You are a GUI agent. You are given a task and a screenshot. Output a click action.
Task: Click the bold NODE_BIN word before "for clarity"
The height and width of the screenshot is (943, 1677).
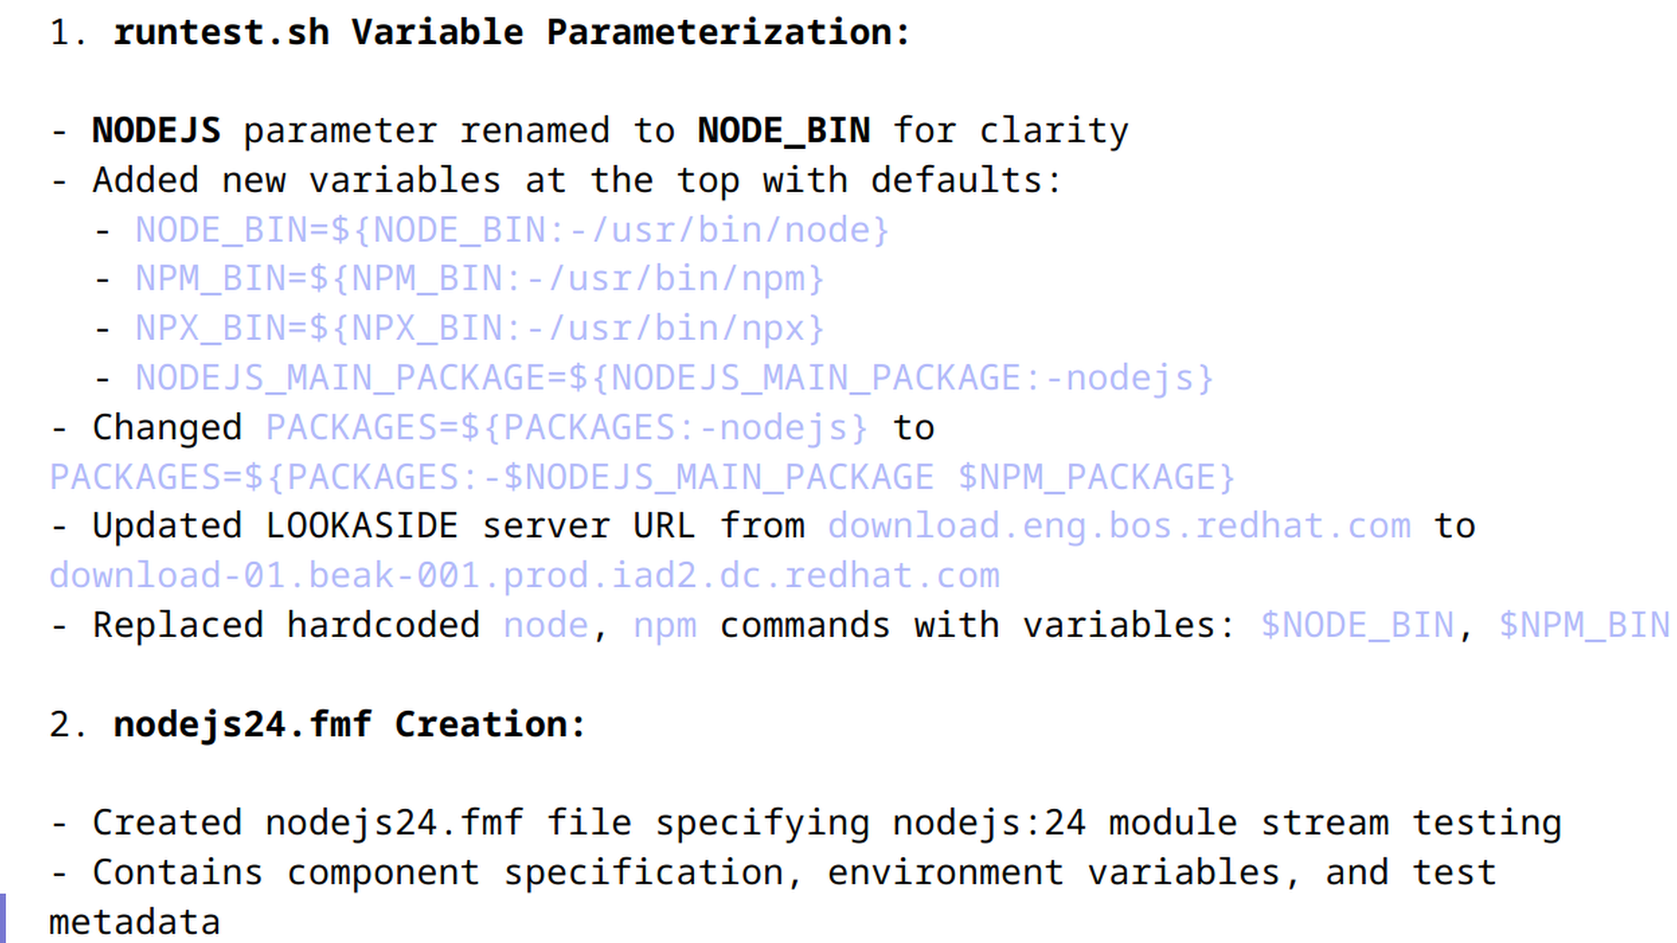point(784,131)
